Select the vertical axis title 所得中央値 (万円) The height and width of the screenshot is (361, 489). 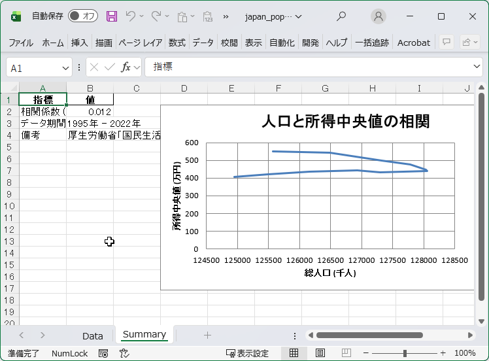[177, 196]
